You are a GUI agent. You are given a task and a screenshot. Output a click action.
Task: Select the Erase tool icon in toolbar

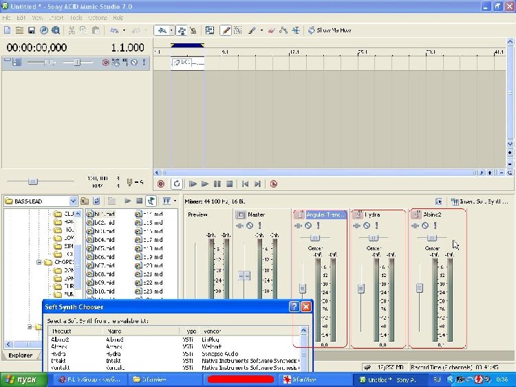271,30
